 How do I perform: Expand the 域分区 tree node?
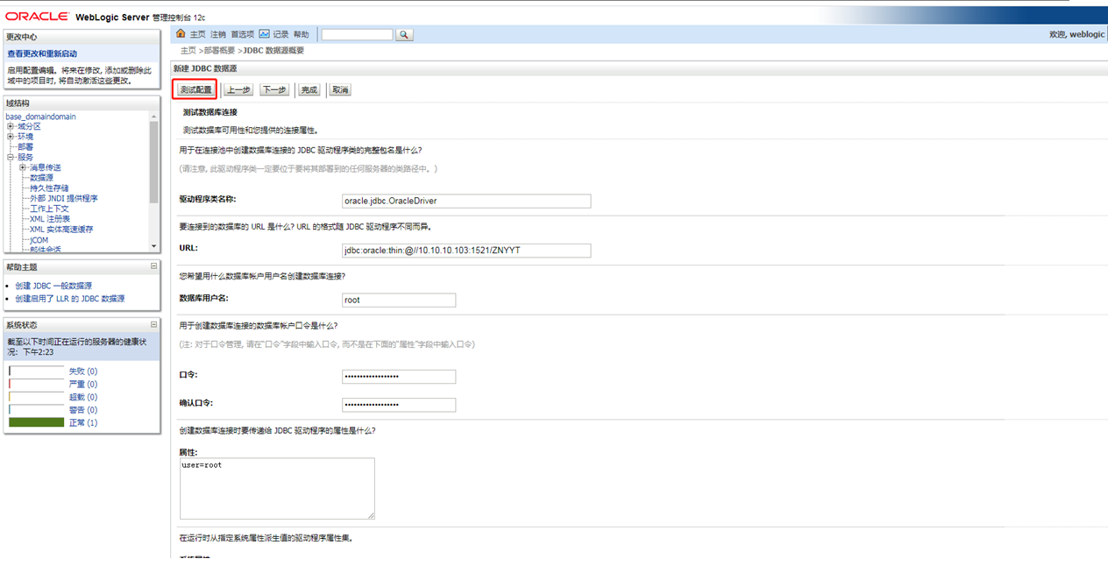coord(11,126)
